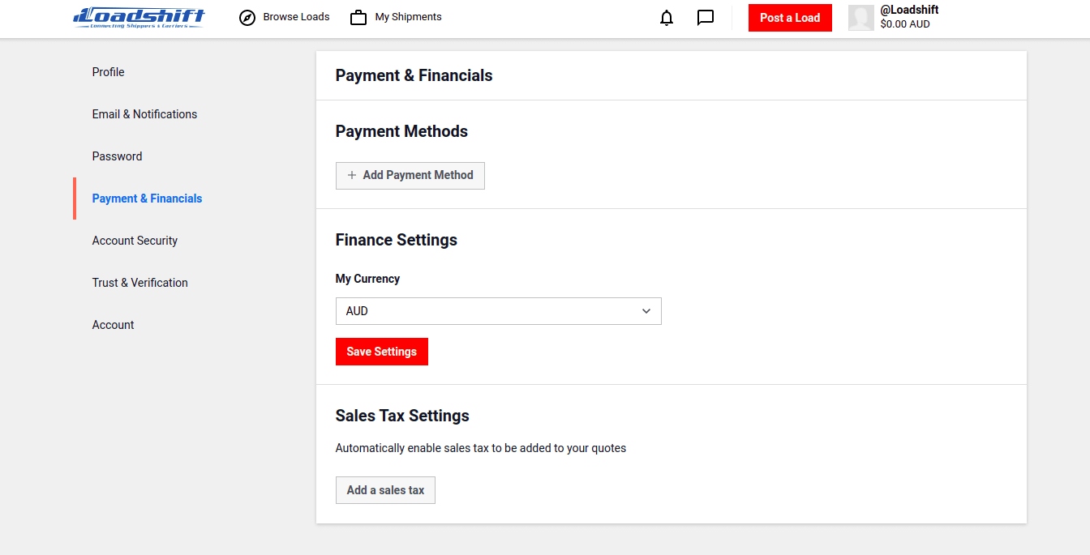Switch to the Password section

pos(117,156)
